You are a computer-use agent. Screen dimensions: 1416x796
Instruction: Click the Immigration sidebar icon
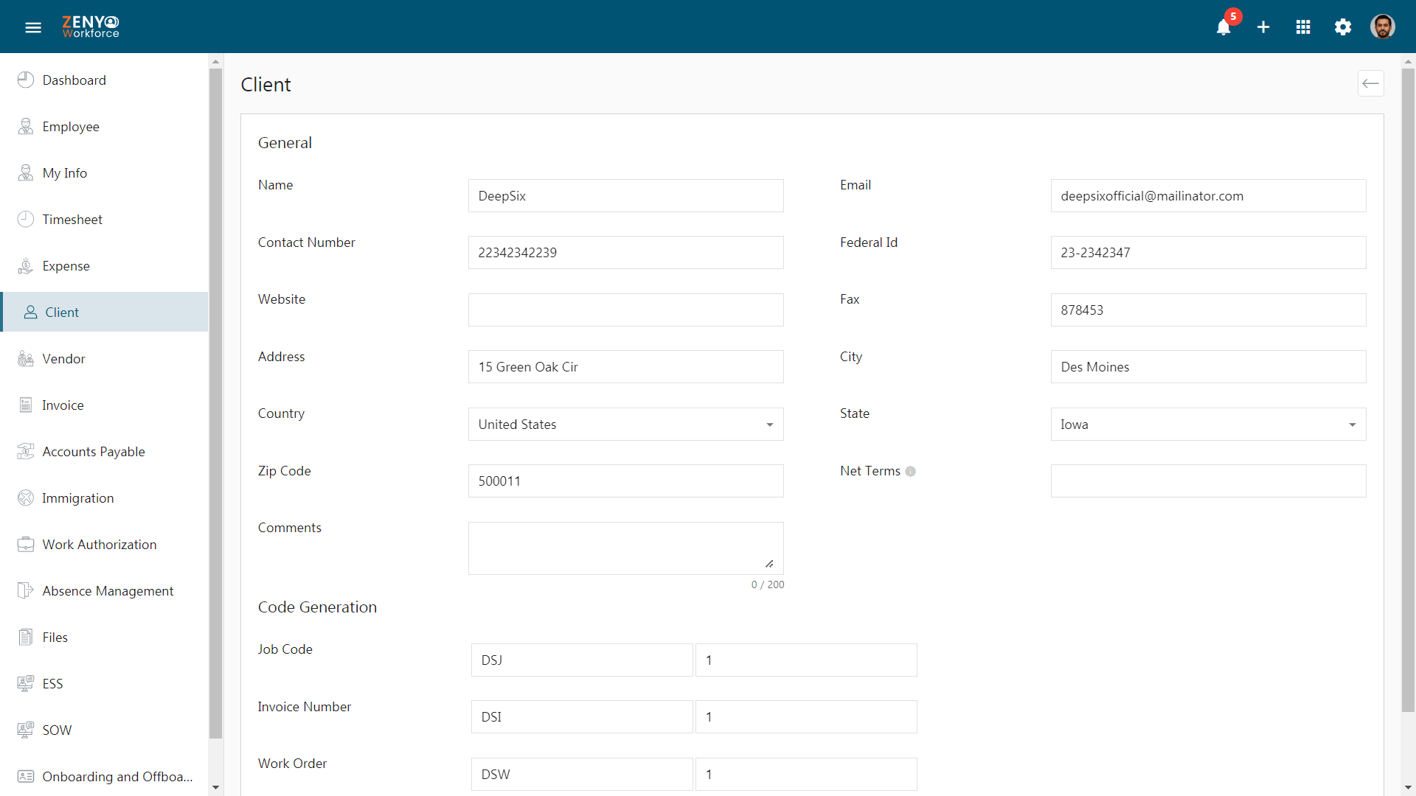[x=27, y=497]
